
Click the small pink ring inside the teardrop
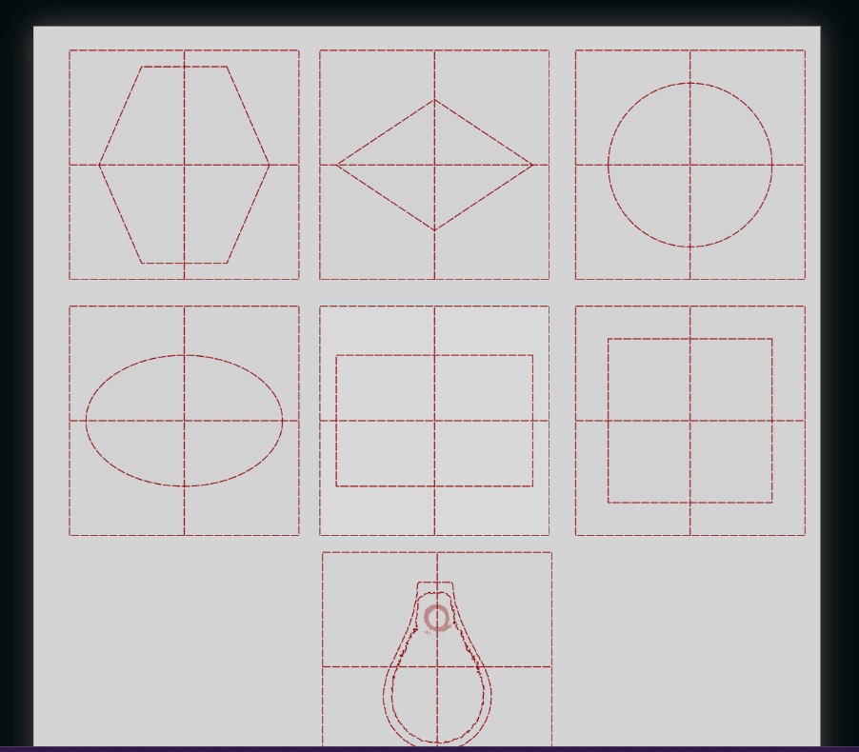tap(436, 619)
